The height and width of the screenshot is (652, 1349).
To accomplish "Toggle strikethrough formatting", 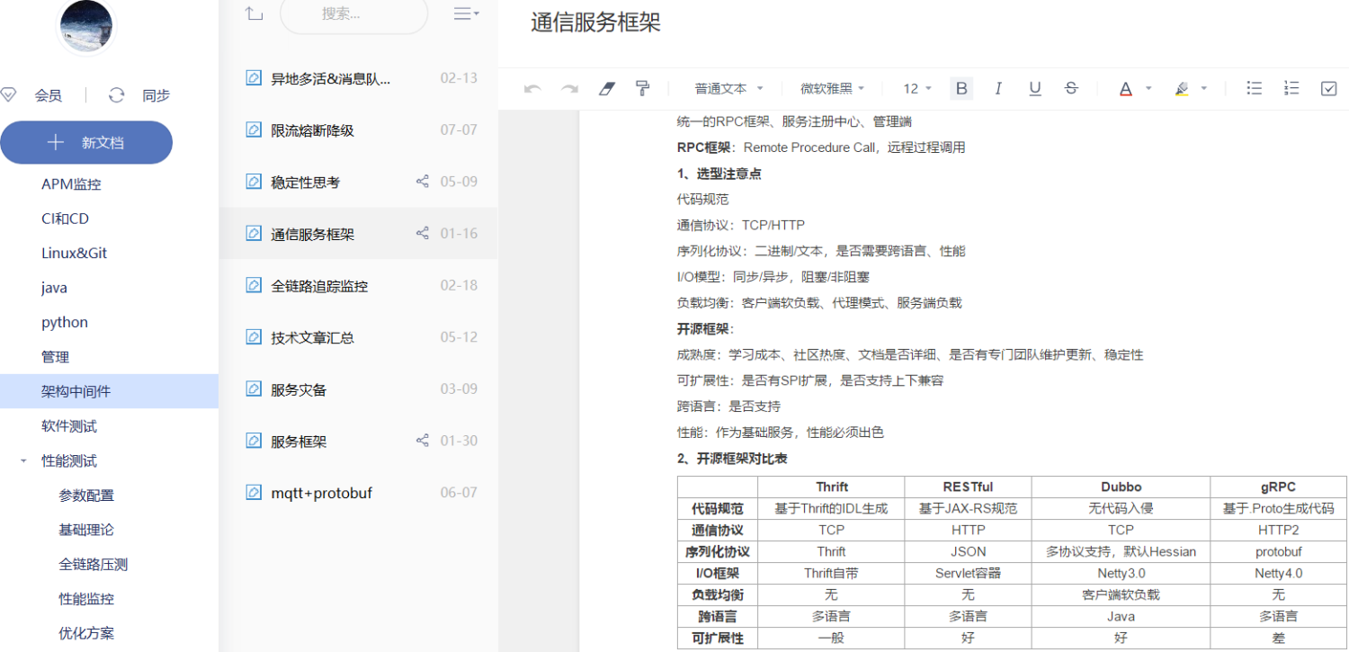I will (1070, 88).
